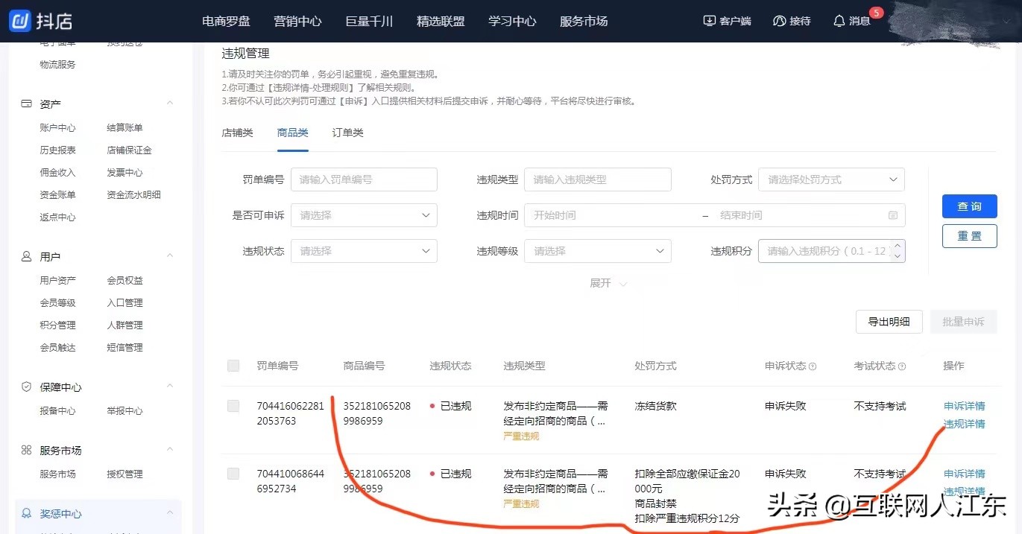Open 营销中心 in the top menu
This screenshot has width=1022, height=534.
click(297, 21)
